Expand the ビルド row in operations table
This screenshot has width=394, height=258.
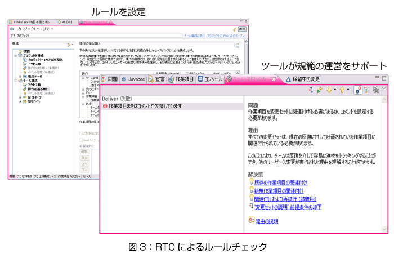[x=83, y=93]
